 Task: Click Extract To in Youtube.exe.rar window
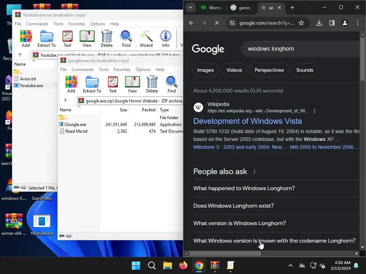click(x=46, y=39)
